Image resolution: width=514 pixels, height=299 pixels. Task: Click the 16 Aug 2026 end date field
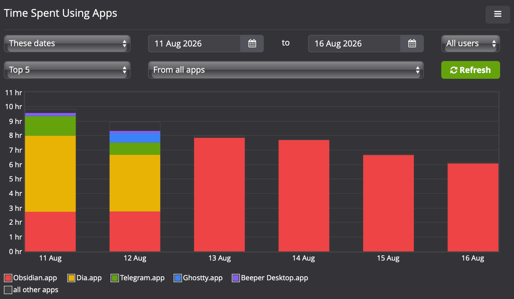pyautogui.click(x=354, y=44)
